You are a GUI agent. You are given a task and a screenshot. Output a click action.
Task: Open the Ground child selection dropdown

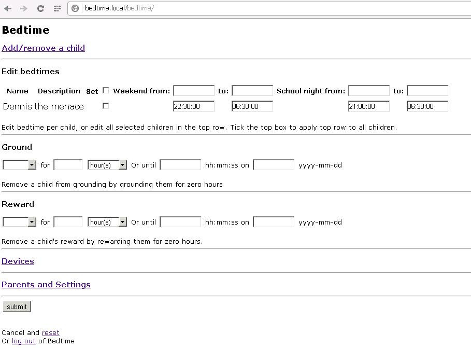coord(20,165)
